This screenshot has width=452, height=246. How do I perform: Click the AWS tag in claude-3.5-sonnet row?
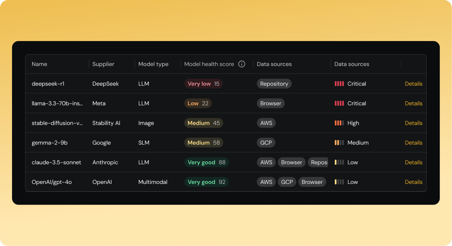(266, 163)
